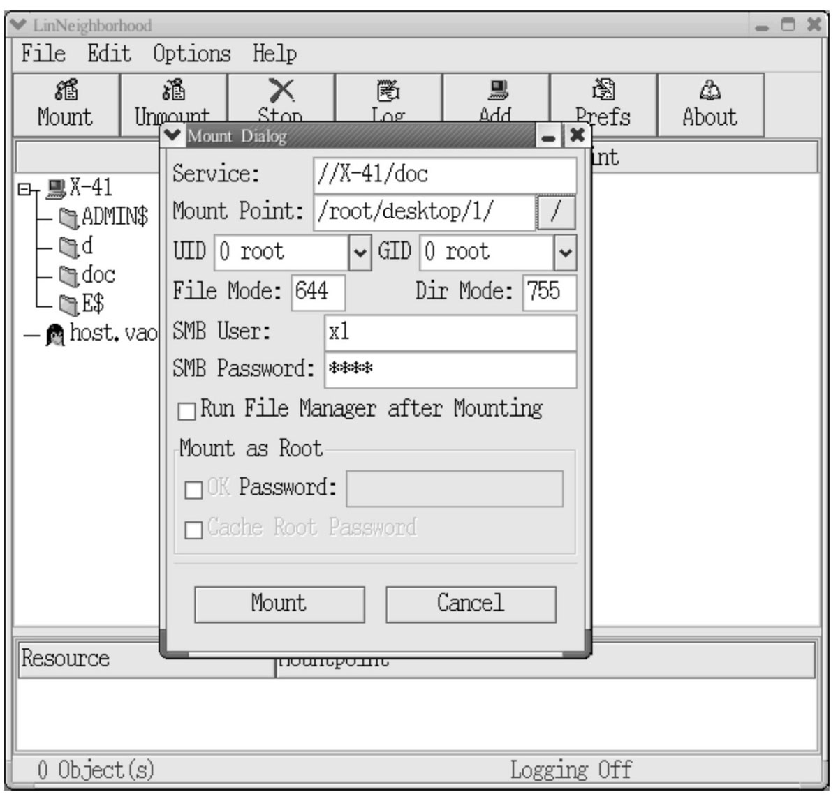
Task: Open the File menu
Action: tap(43, 54)
